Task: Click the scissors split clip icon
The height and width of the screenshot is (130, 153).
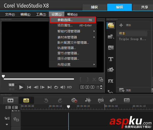Action: 94,79
